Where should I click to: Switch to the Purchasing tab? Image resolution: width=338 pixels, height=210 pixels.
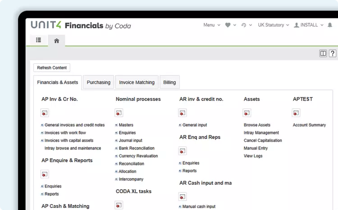99,82
